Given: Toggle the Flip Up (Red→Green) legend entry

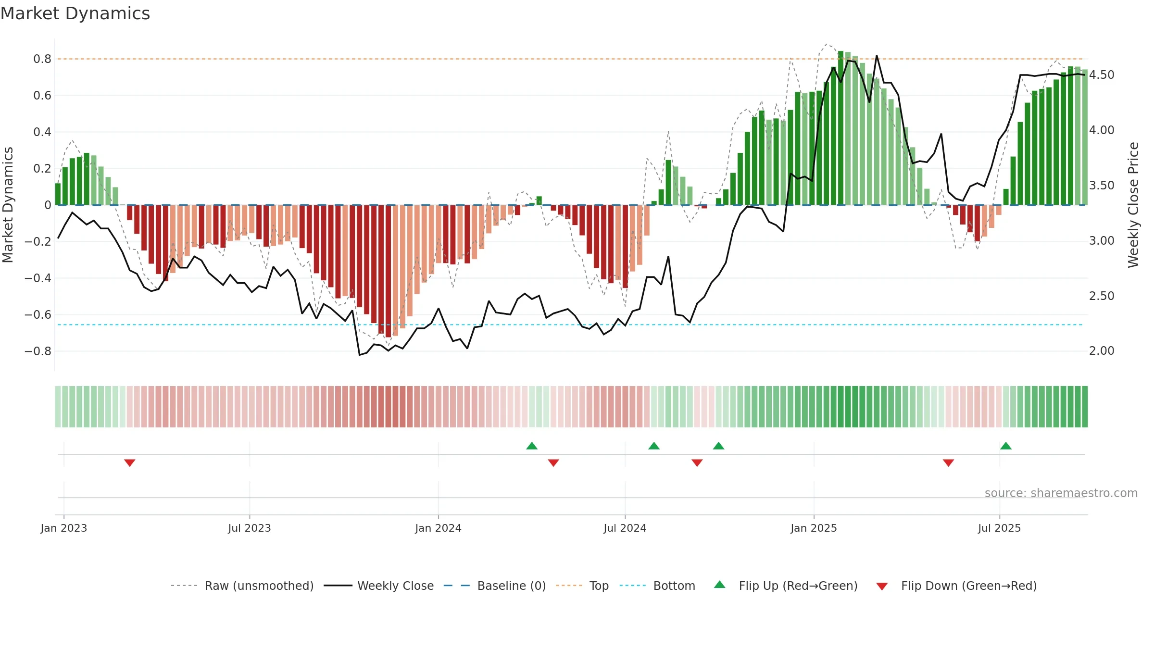Looking at the screenshot, I should pyautogui.click(x=786, y=586).
